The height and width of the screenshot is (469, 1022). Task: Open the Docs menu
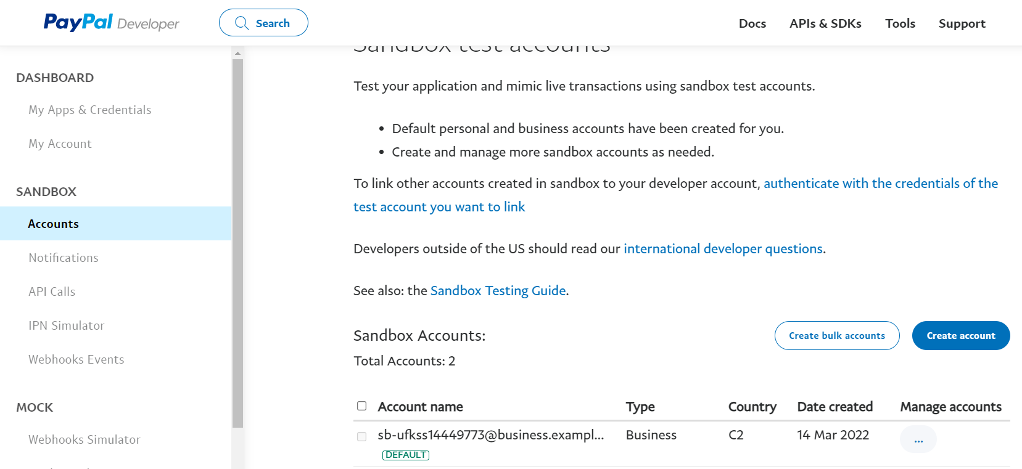point(752,23)
